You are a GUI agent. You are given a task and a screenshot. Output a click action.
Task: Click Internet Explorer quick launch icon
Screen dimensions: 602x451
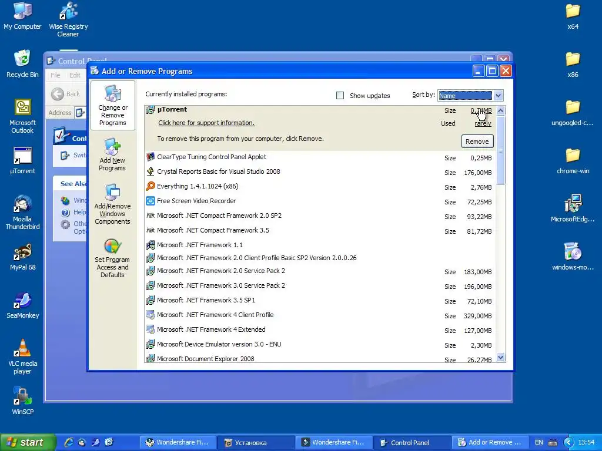click(x=69, y=442)
